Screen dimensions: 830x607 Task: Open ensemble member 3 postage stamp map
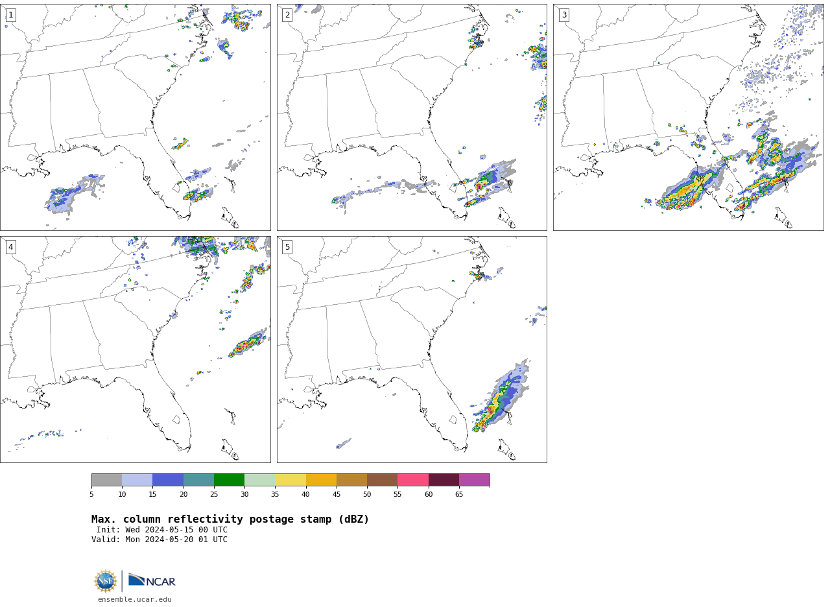coord(688,117)
